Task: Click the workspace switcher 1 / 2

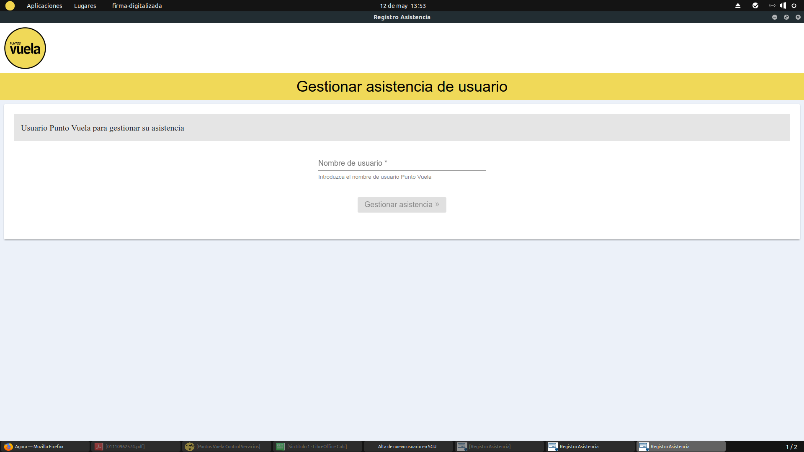Action: tap(791, 447)
